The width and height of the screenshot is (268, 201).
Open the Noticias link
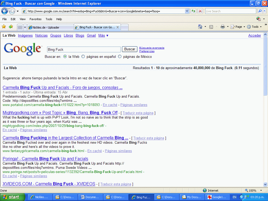click(x=41, y=35)
